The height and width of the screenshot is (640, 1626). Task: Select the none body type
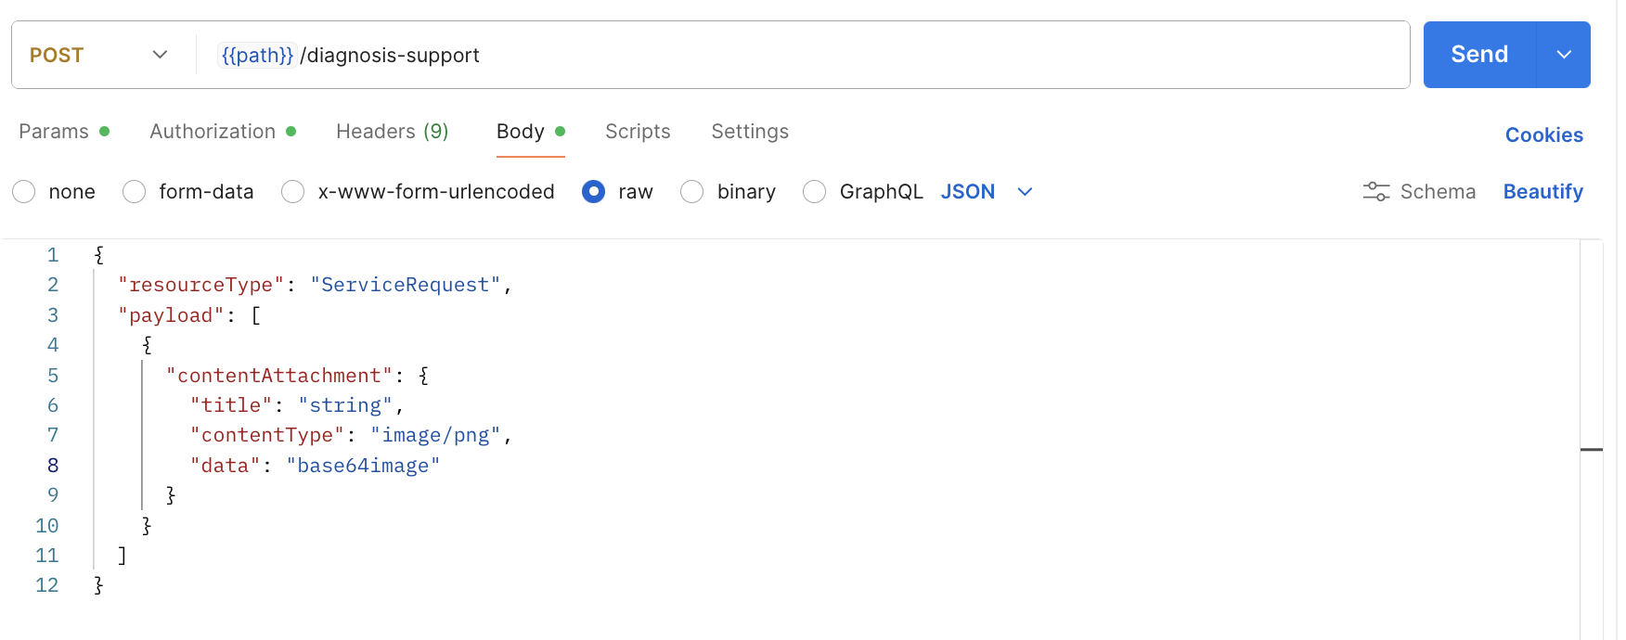pos(24,192)
